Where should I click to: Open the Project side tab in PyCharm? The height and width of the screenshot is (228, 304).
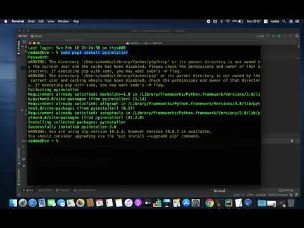[19, 48]
